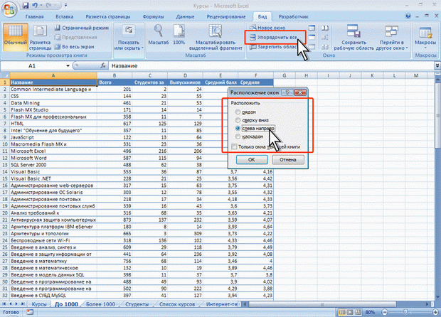Open Macros (Макросы) dropdown

425,37
